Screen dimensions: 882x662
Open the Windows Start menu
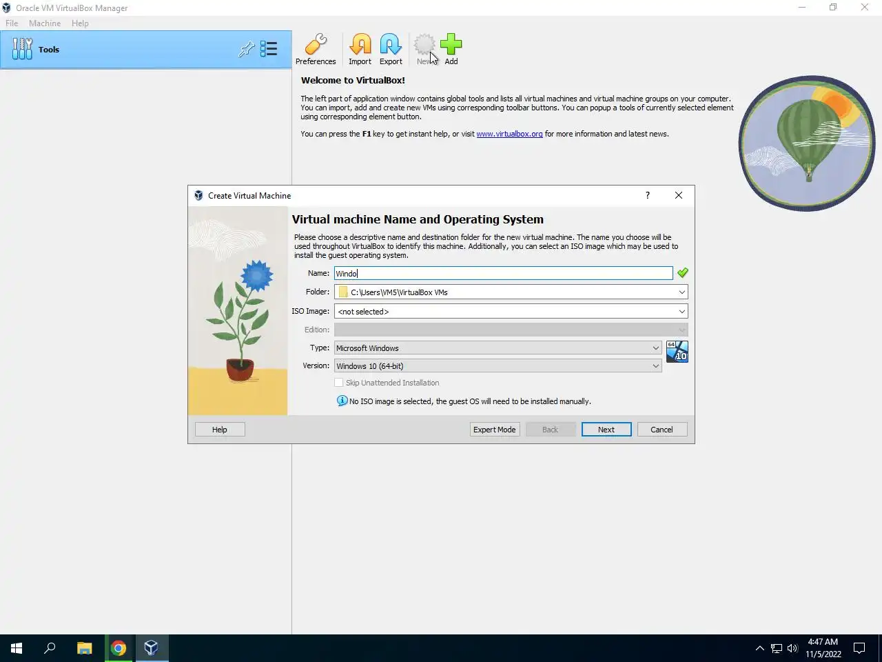(x=17, y=648)
